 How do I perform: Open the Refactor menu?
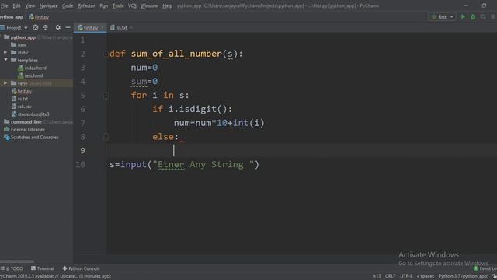point(86,5)
